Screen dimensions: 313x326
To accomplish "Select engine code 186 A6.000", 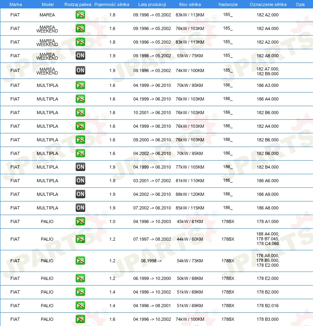I will click(267, 181).
